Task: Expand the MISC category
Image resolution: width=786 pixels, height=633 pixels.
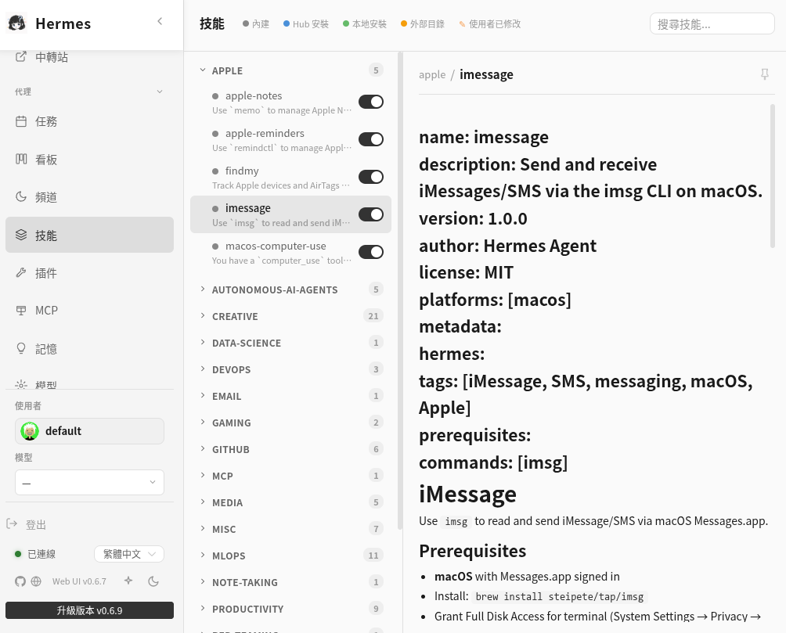Action: (x=290, y=529)
